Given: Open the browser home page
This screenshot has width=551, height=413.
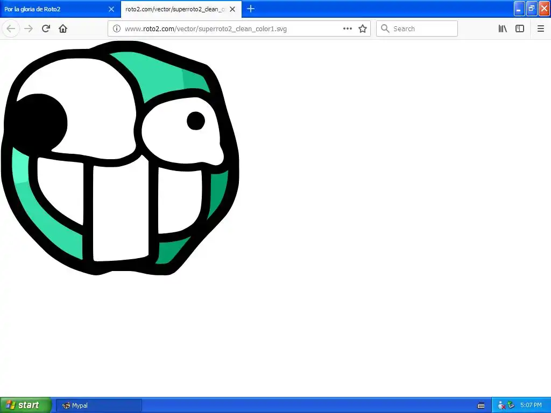Looking at the screenshot, I should click(63, 29).
